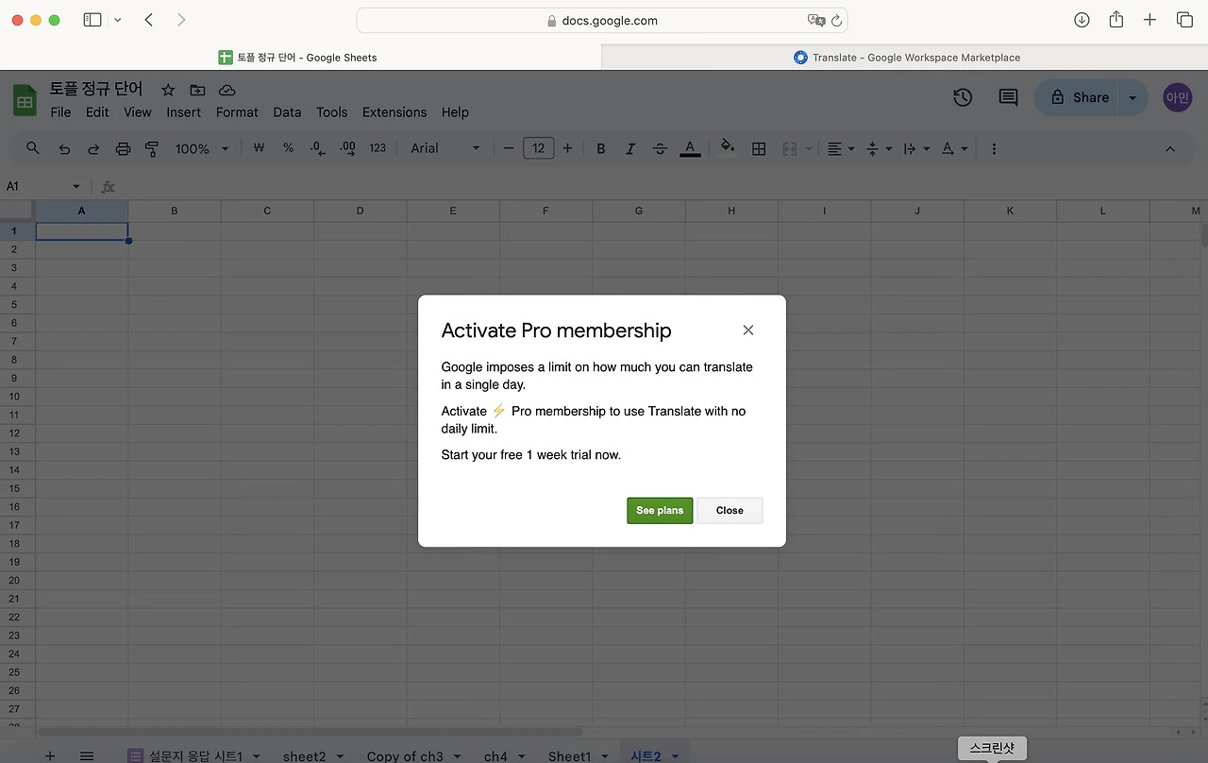Switch to the Sheet1 tab

coord(569,755)
